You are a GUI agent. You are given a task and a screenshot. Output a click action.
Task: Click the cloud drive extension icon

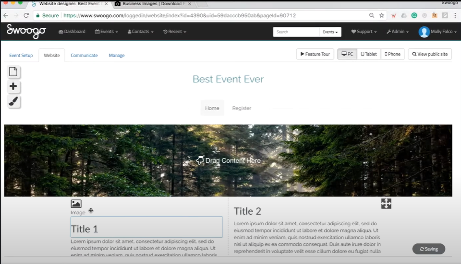point(404,15)
